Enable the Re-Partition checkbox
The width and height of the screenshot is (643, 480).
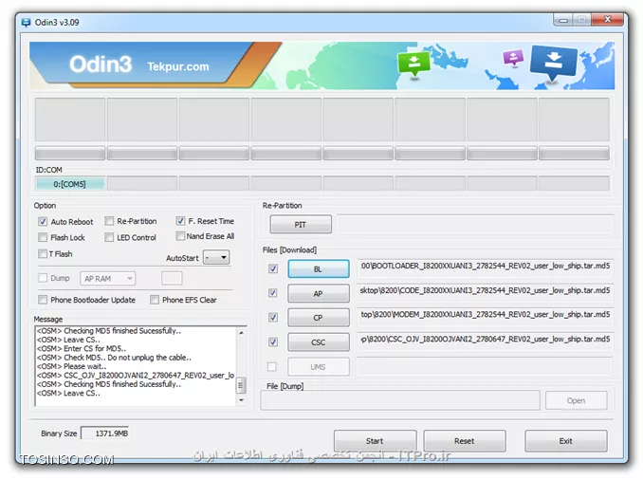tap(109, 222)
